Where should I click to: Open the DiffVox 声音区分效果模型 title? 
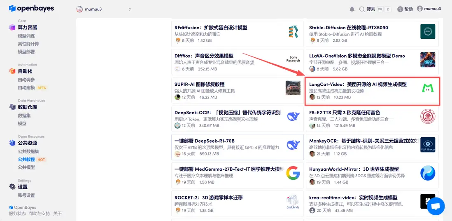(x=204, y=56)
